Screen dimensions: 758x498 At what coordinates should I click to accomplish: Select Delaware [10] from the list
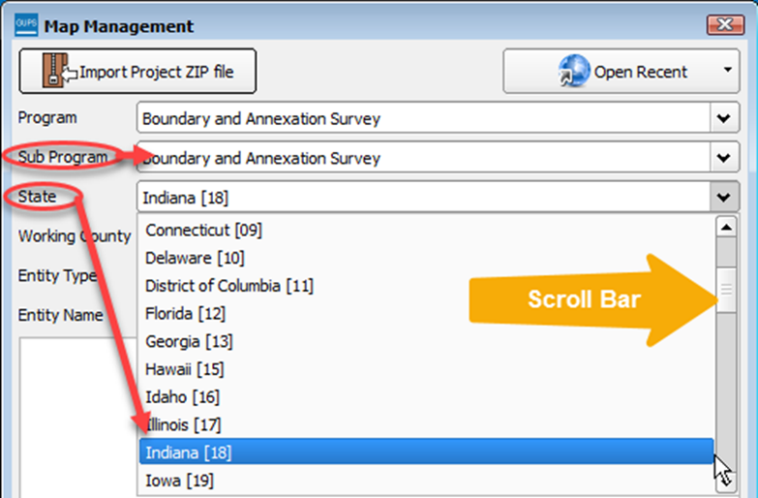coord(195,258)
